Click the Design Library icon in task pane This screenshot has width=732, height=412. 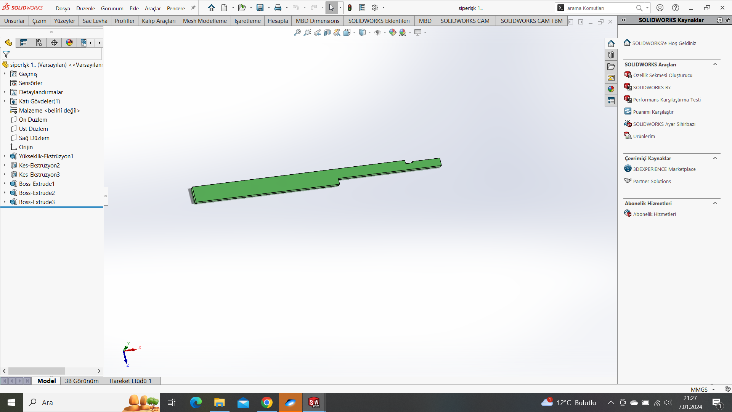611,55
